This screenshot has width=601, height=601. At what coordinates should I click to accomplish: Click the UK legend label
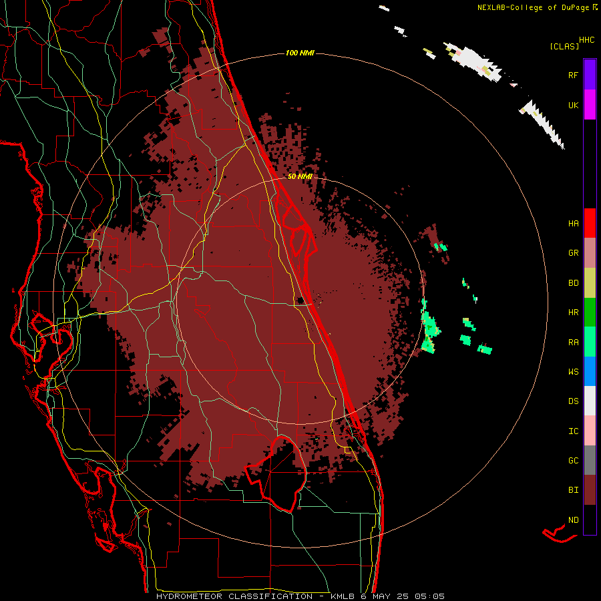tap(573, 105)
